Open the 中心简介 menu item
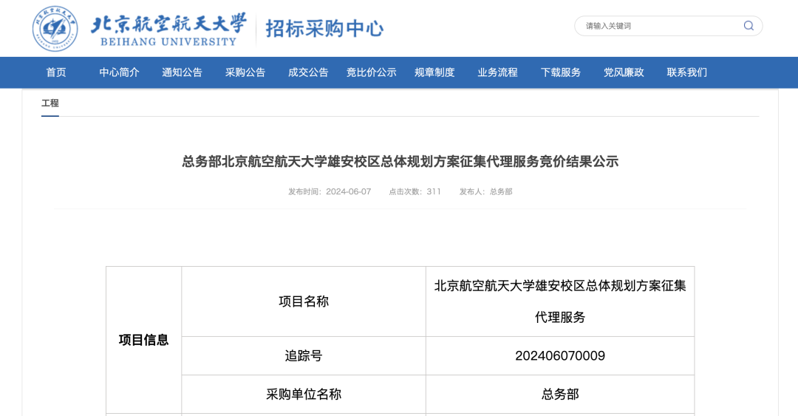Screen dimensions: 798x416 [120, 72]
